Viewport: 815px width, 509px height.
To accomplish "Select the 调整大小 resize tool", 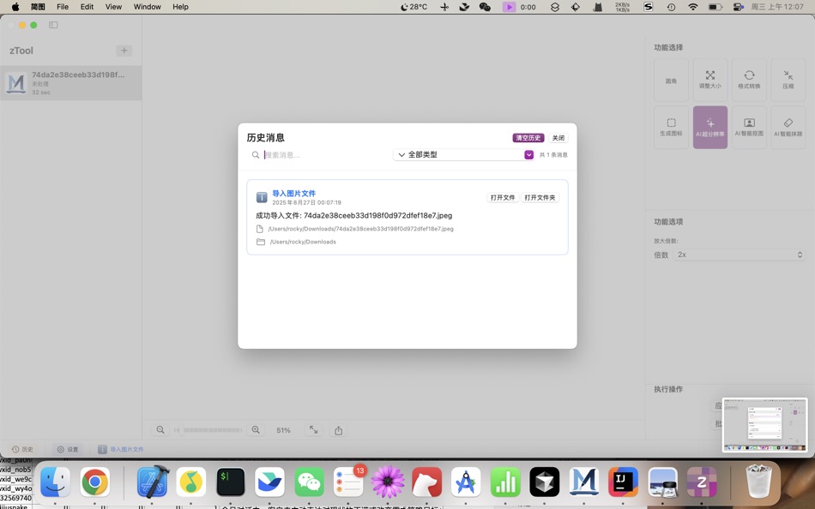I will (709, 79).
